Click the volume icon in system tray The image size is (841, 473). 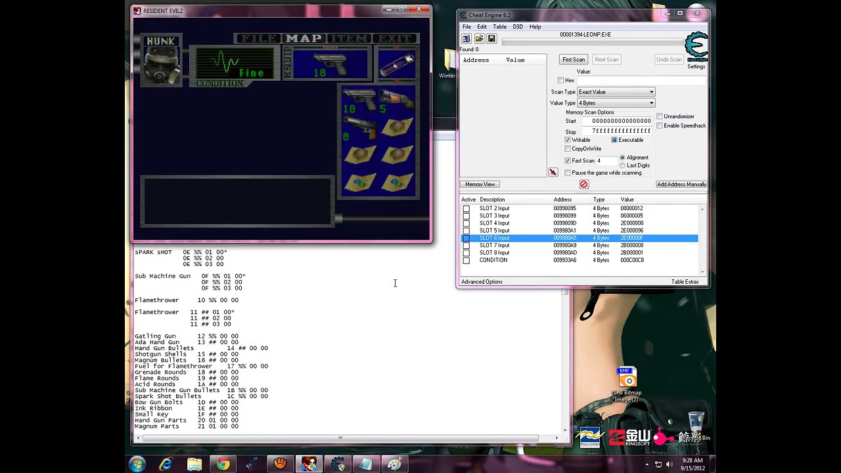pos(670,464)
